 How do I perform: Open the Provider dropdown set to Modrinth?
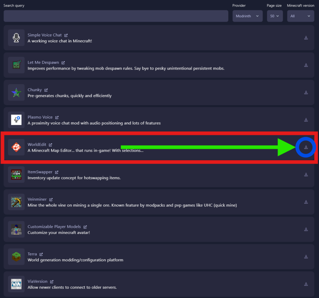[x=247, y=16]
